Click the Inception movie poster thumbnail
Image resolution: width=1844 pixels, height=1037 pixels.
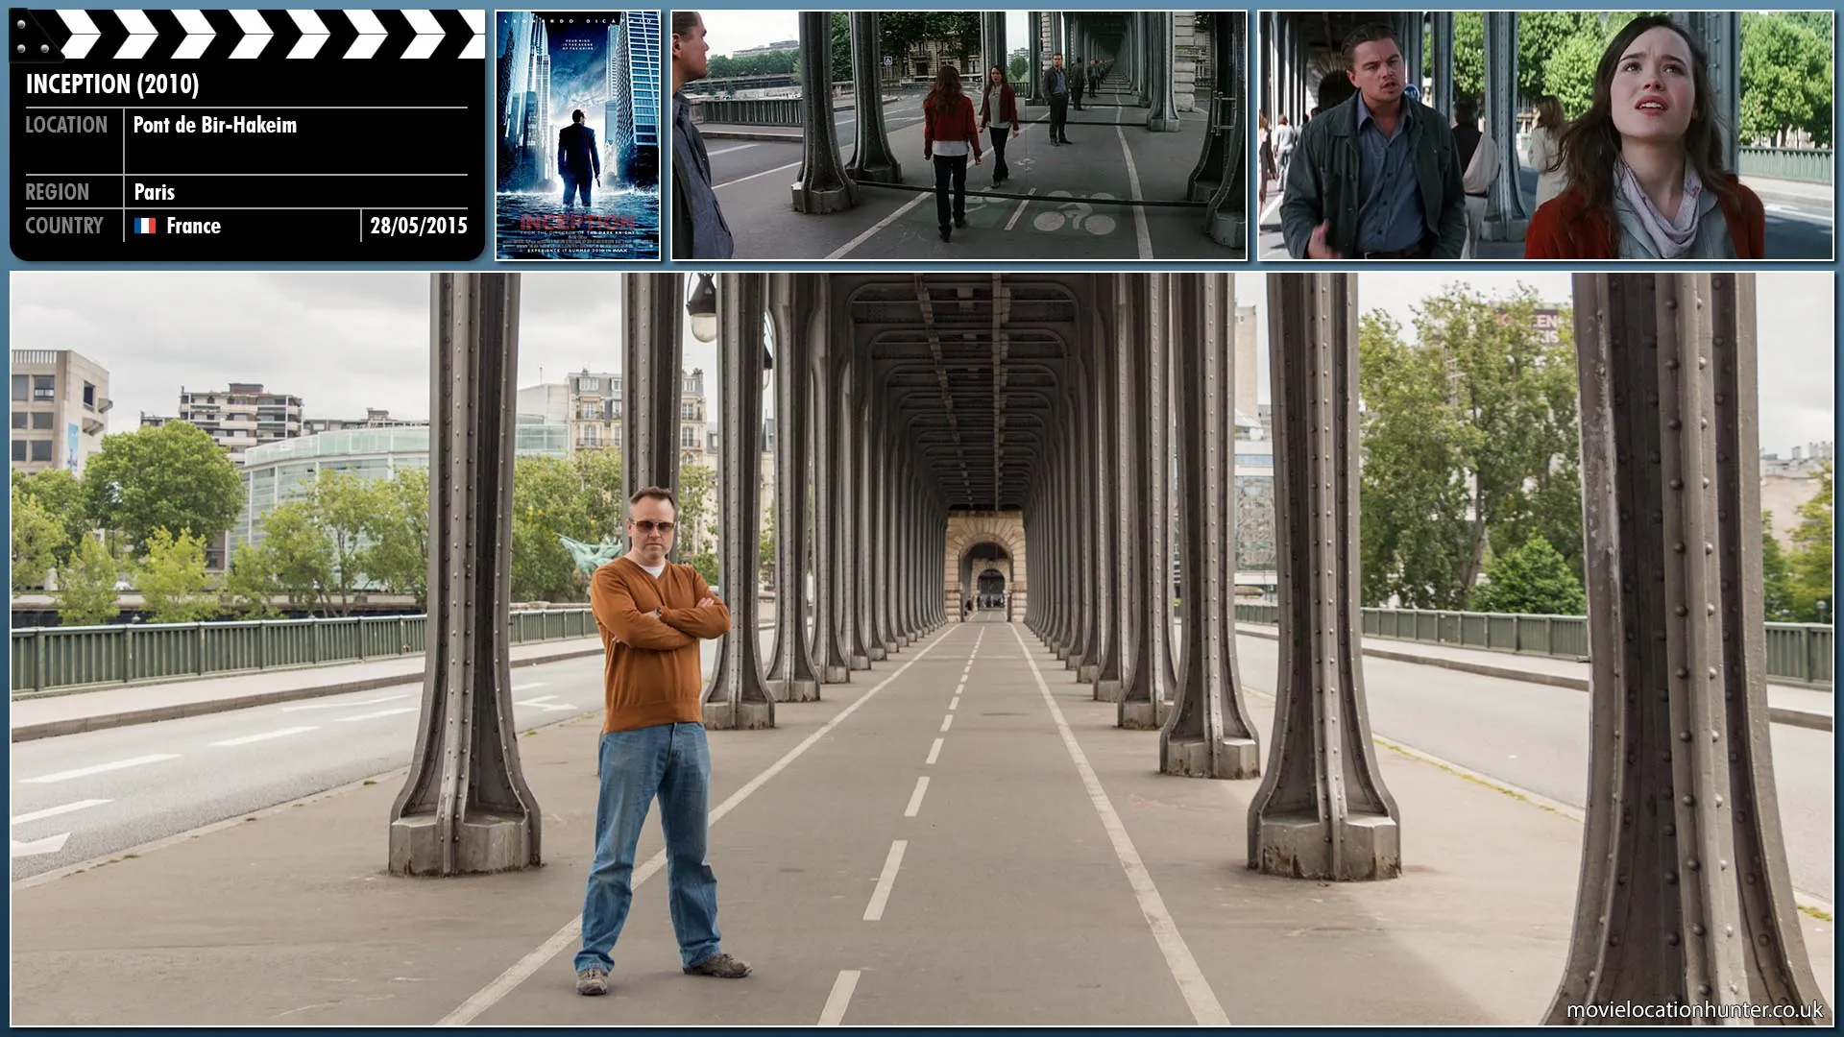click(x=578, y=135)
